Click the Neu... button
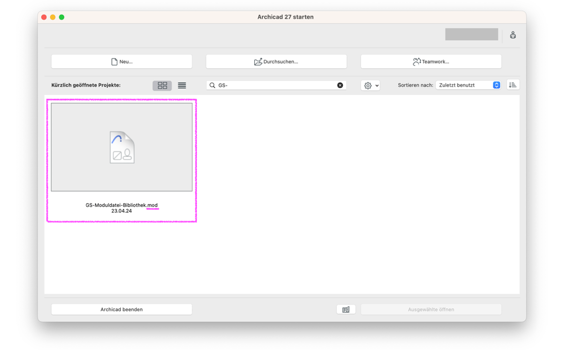 tap(122, 62)
